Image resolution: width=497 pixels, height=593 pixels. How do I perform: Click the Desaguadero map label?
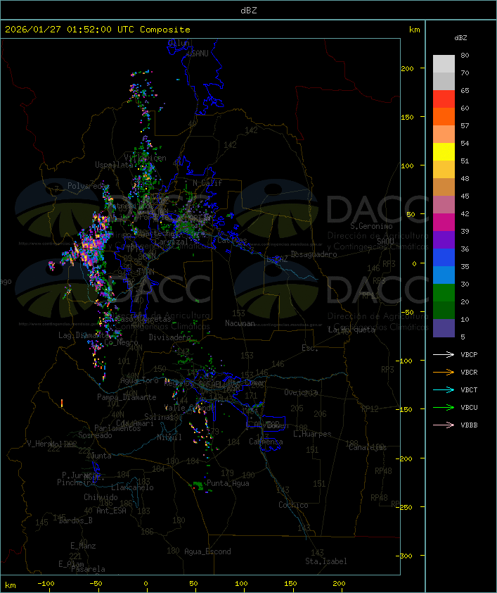point(314,254)
